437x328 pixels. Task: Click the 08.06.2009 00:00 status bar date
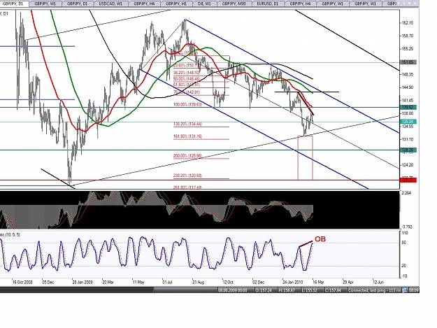[x=232, y=290]
